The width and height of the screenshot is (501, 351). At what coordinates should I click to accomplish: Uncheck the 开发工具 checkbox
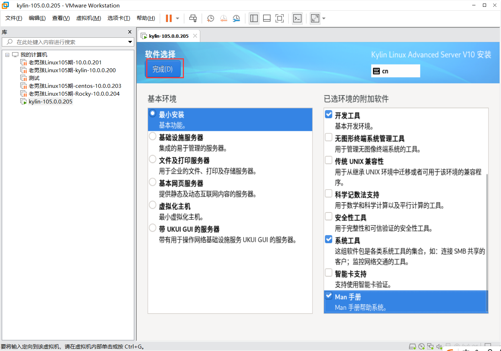(329, 114)
